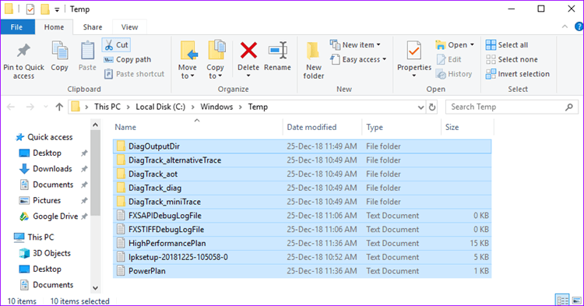Click navigation pane scroll down arrow
The image size is (584, 306).
point(95,288)
